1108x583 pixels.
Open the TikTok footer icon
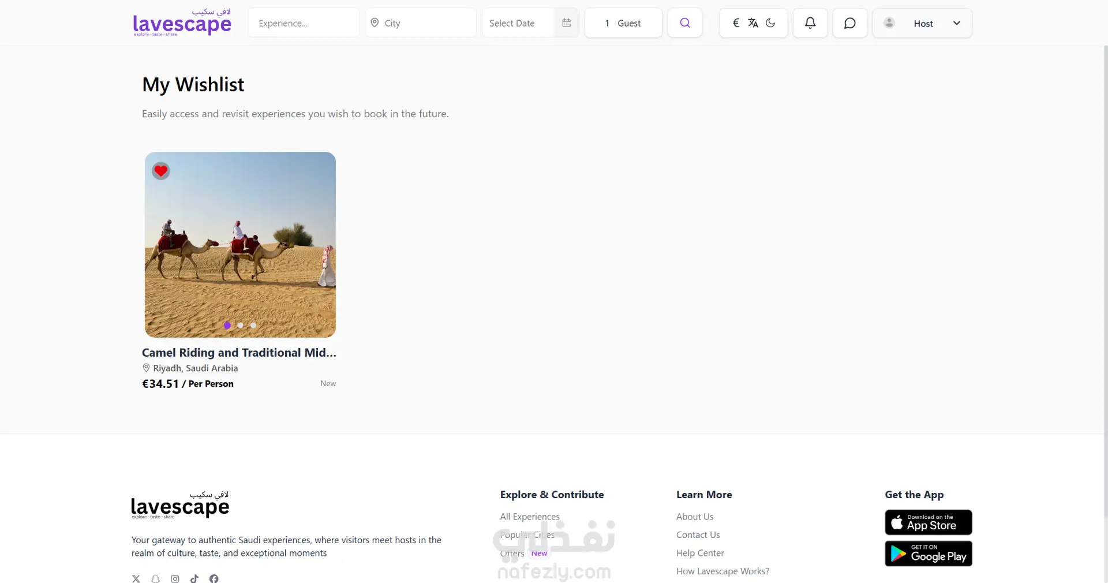(x=194, y=578)
